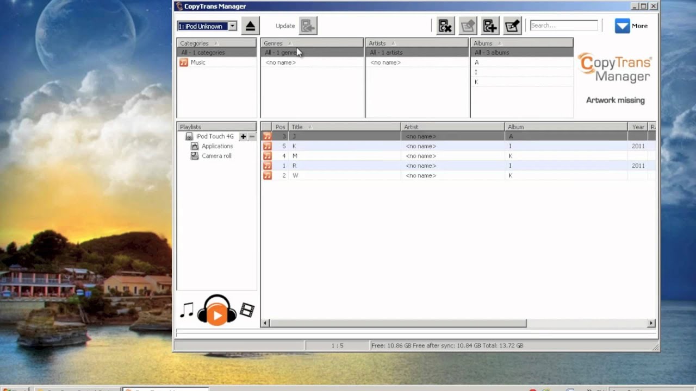Image resolution: width=696 pixels, height=391 pixels.
Task: Show music with the music note icon
Action: pos(187,310)
